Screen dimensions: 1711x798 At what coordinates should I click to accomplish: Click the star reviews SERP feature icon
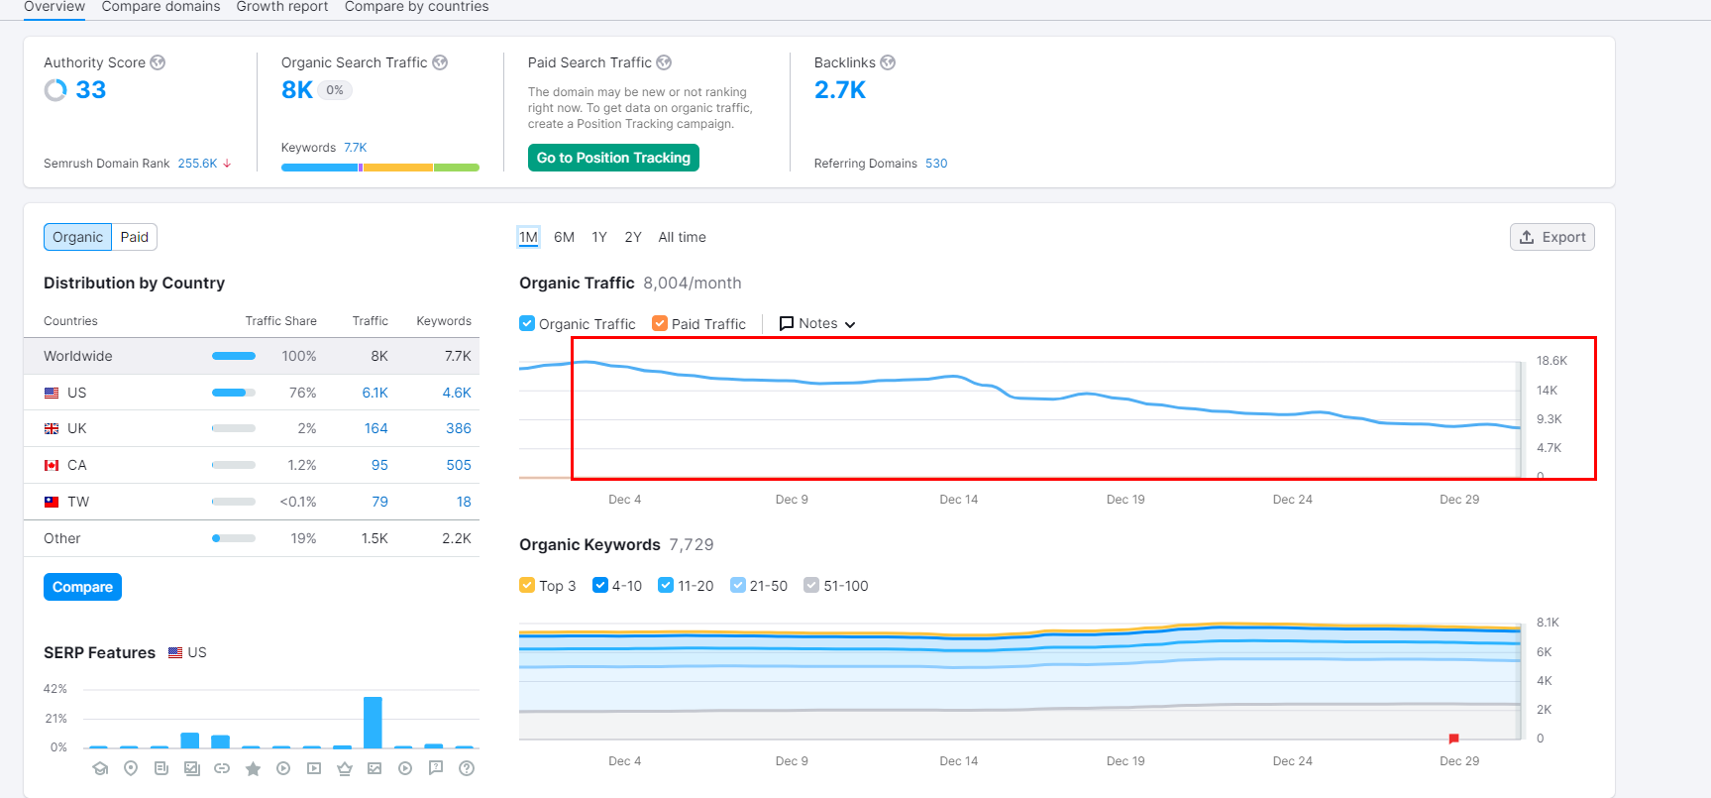coord(253,768)
